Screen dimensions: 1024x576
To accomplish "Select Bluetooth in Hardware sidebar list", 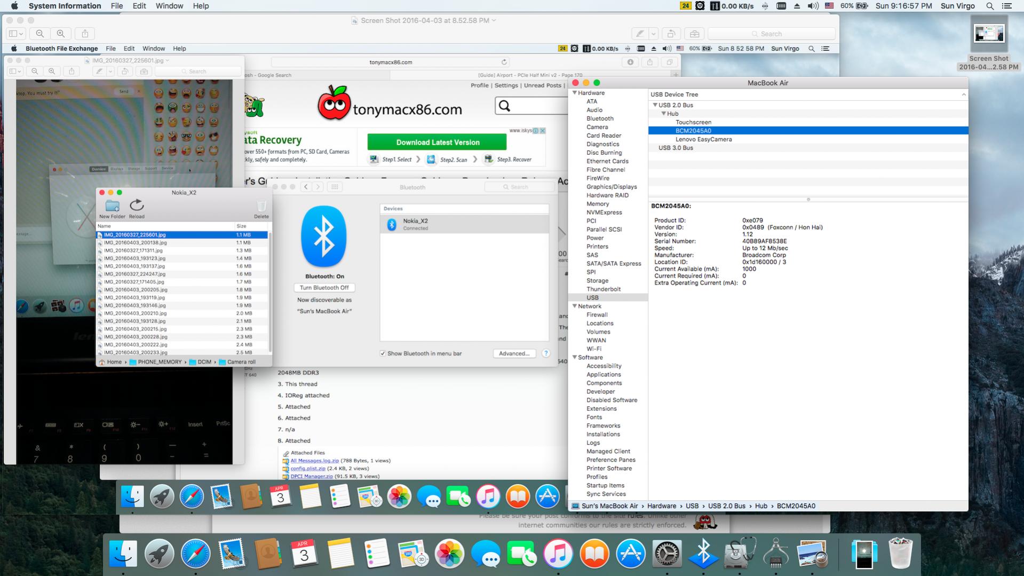I will 600,119.
